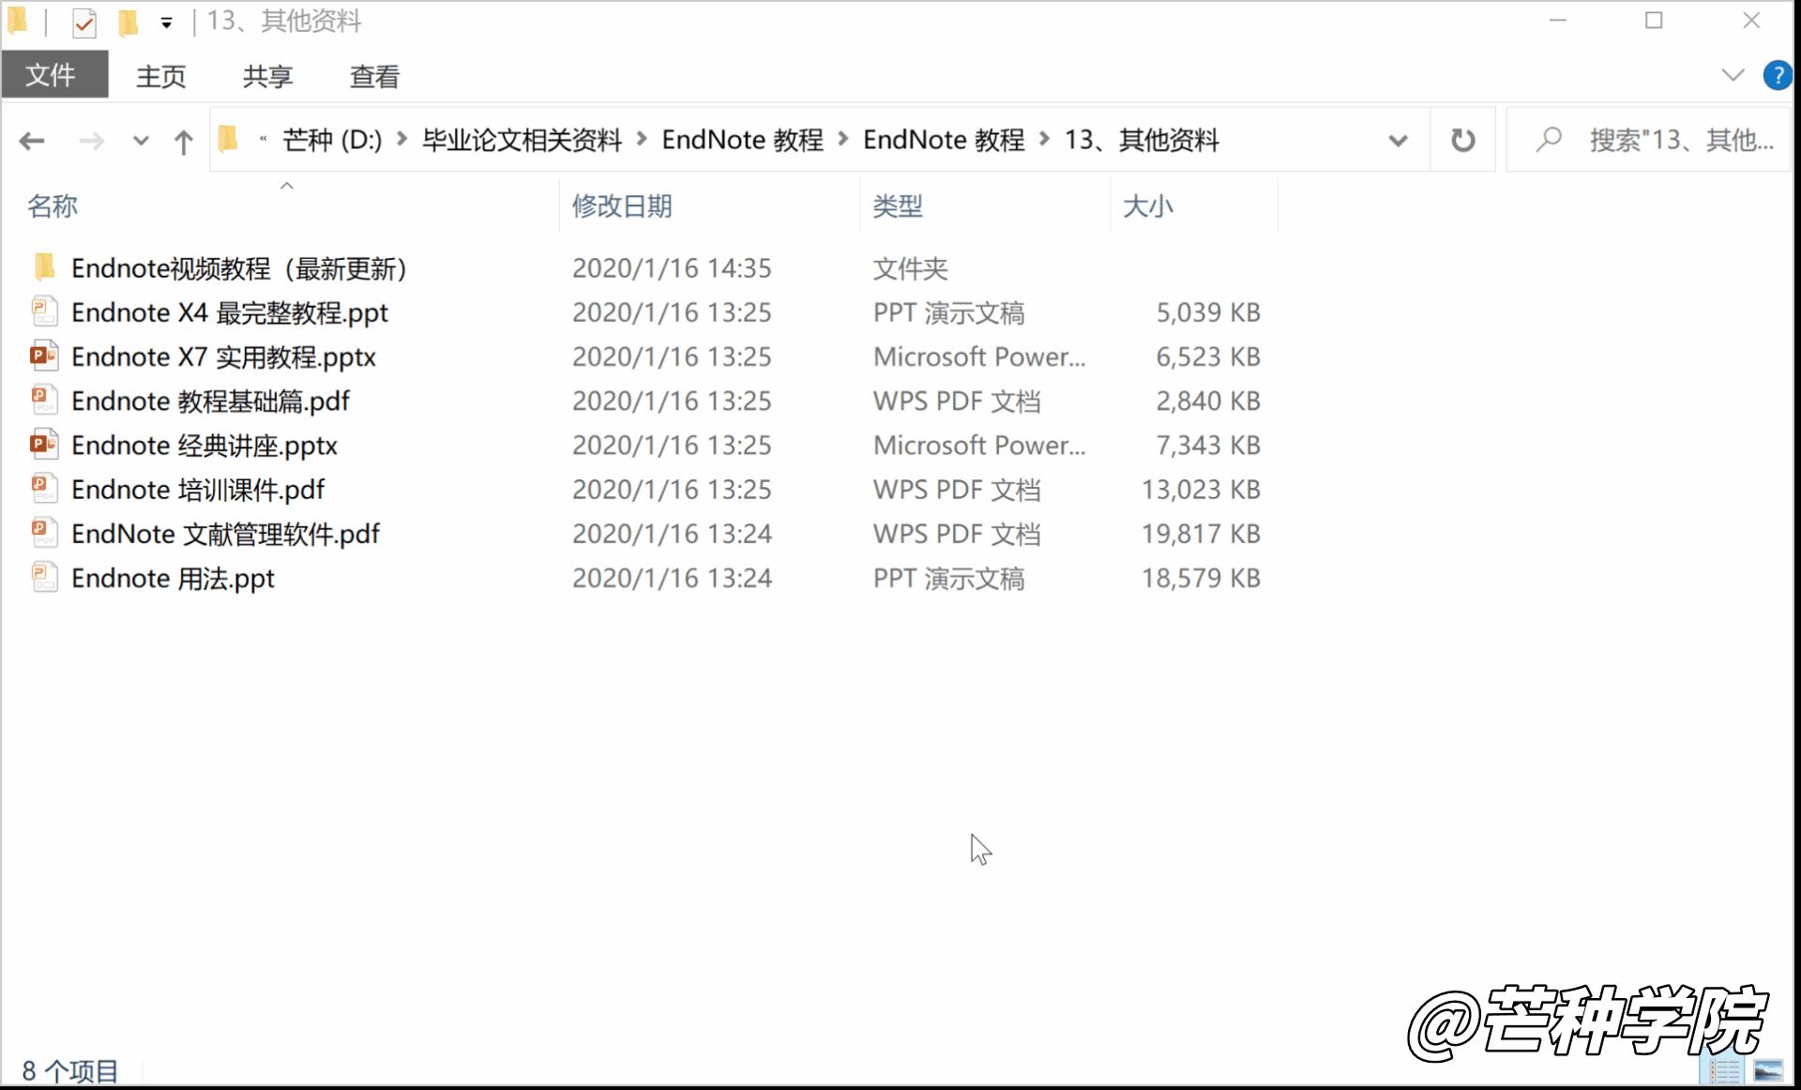The image size is (1801, 1090).
Task: Open the Customize Quick Access Toolbar dropdown
Action: click(166, 23)
